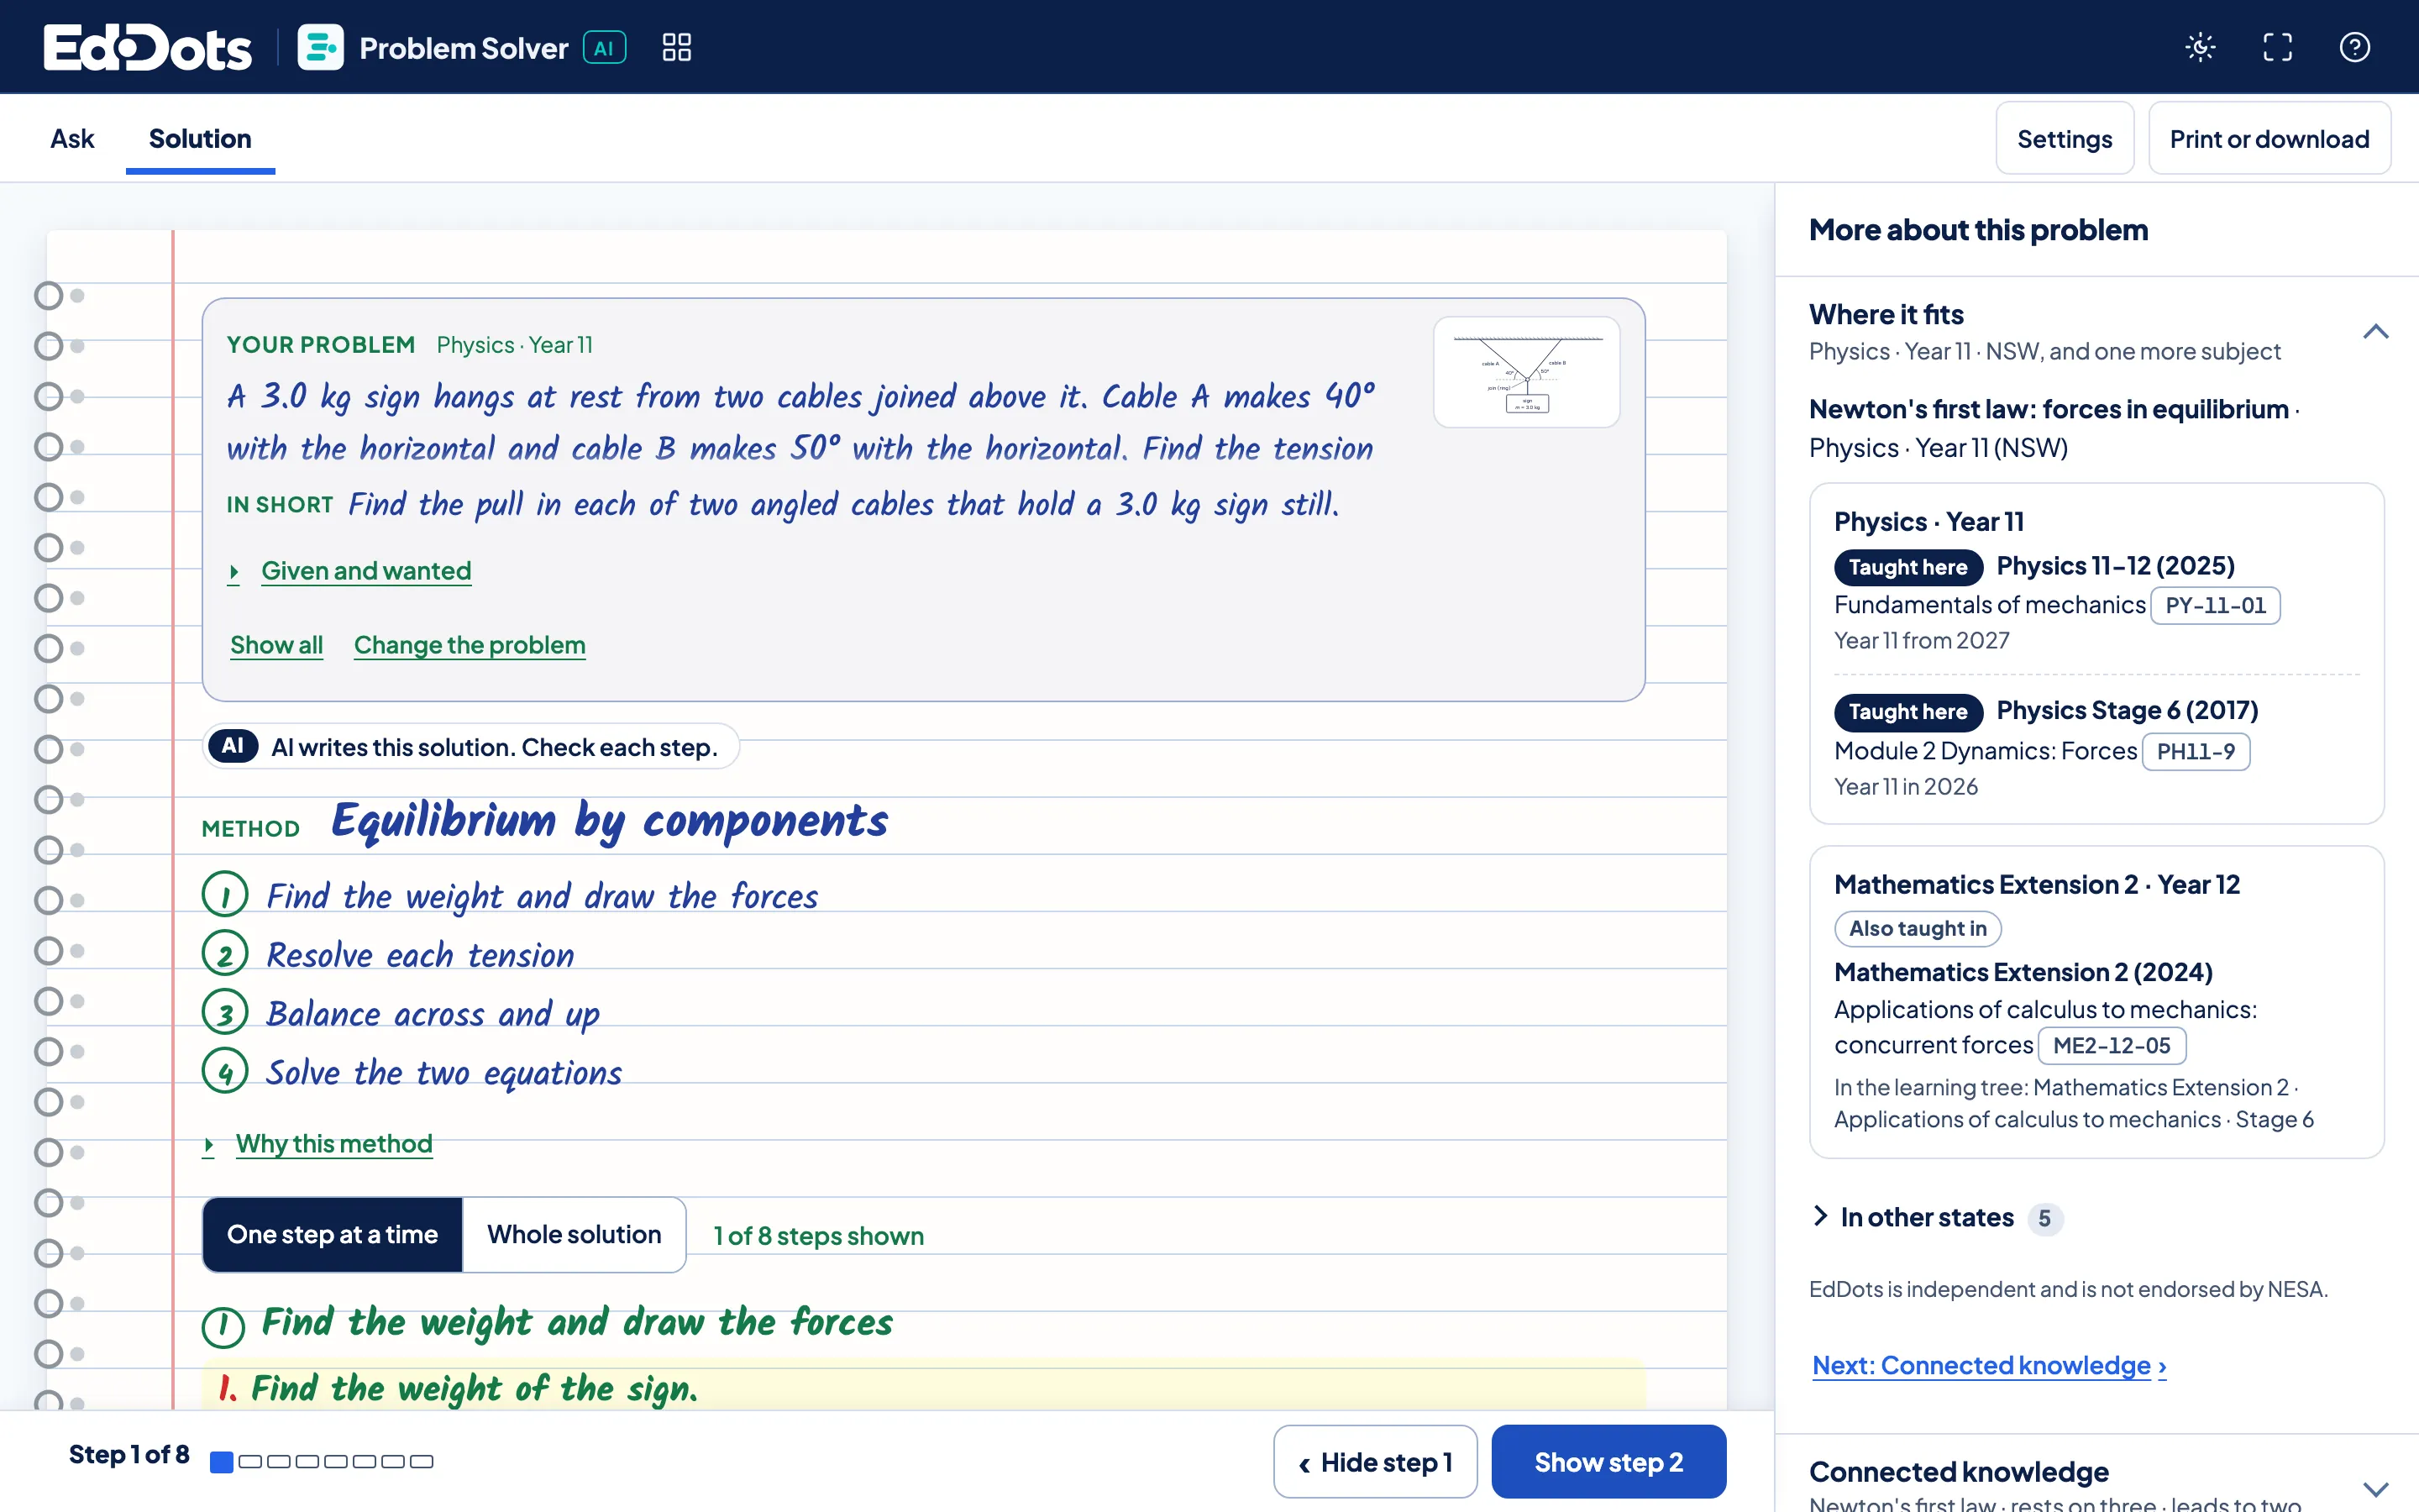Screen dimensions: 2419x1512
Task: Follow the Next: Connected knowledge link
Action: click(x=1989, y=1366)
